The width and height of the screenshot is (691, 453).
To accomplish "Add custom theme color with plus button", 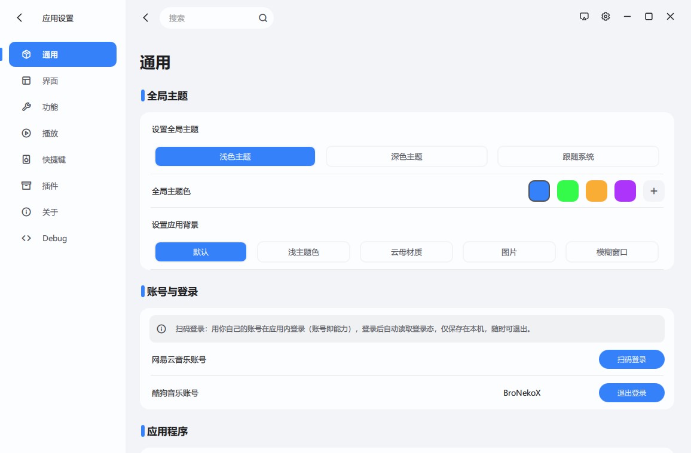I will 653,191.
